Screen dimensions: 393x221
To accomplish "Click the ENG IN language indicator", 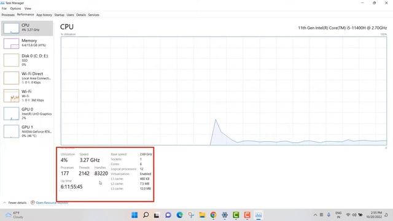I will point(338,215).
